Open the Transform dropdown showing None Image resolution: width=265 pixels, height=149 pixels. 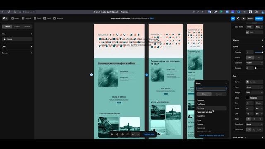254,124
